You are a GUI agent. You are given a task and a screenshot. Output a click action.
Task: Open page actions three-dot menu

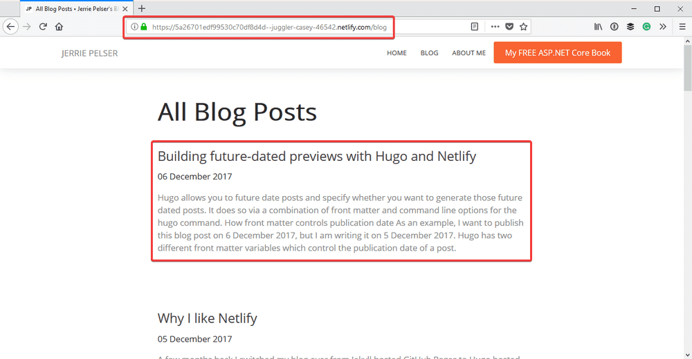[x=495, y=27]
